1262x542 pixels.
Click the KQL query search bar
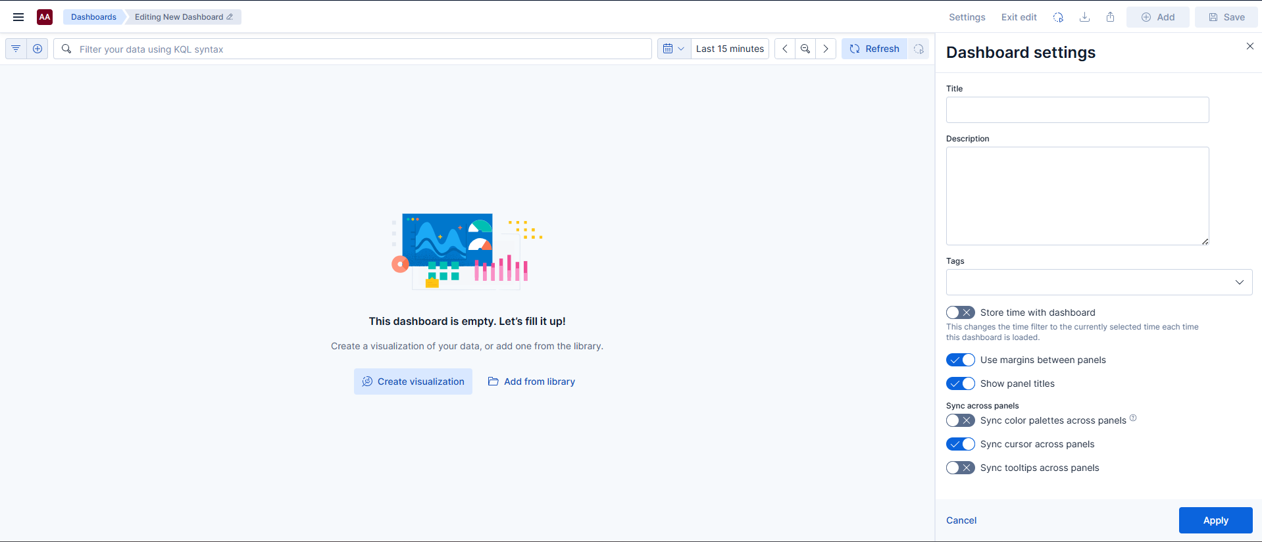tap(353, 49)
